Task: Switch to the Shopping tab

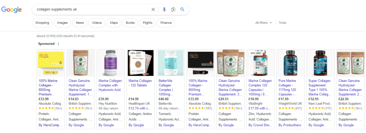Action: click(42, 23)
